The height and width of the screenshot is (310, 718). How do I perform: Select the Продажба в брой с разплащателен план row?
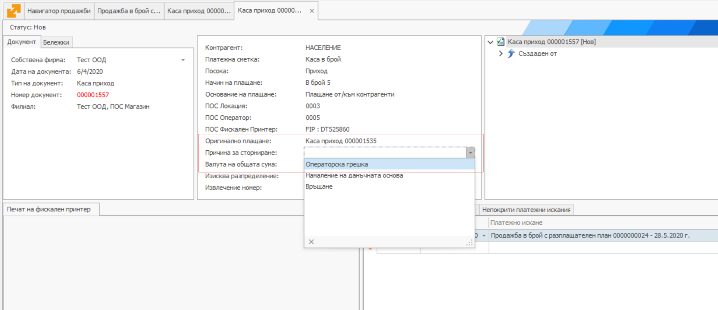coord(590,235)
